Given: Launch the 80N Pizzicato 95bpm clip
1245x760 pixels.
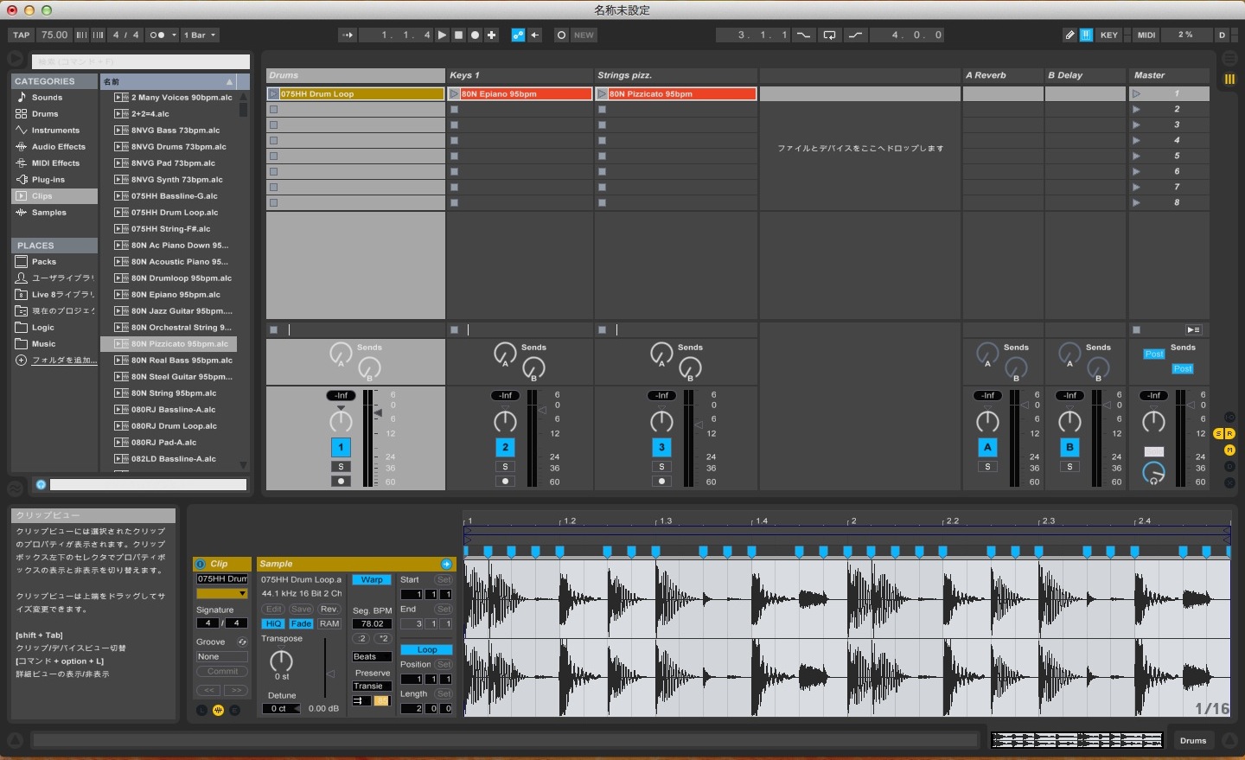Looking at the screenshot, I should tap(602, 94).
